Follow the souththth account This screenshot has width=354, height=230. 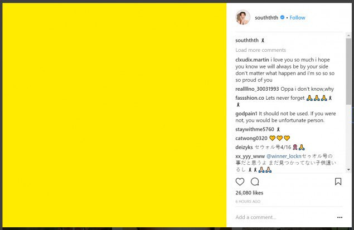click(x=297, y=18)
